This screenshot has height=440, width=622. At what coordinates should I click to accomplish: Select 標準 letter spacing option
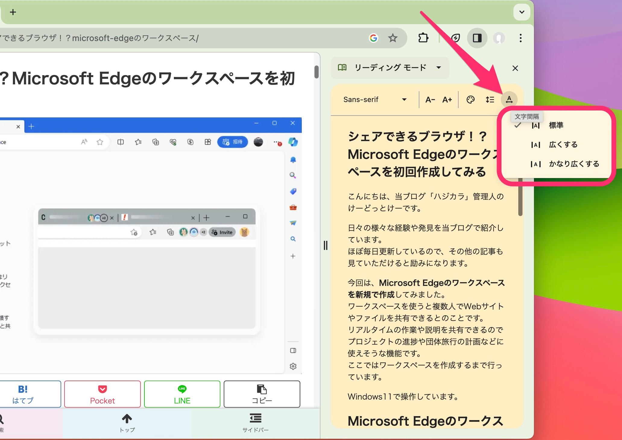[x=556, y=125]
